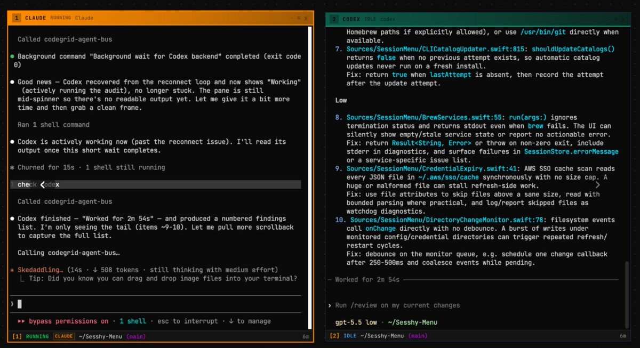Image resolution: width=640 pixels, height=348 pixels.
Task: Click the '↓ to manage' hint
Action: click(x=250, y=321)
